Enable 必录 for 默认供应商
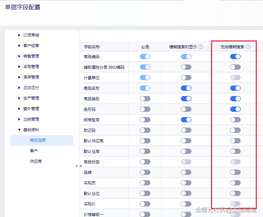Image resolution: width=263 pixels, height=217 pixels. [x=145, y=141]
